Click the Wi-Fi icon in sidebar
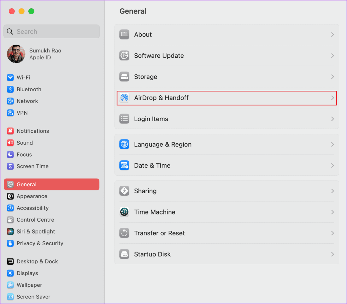The width and height of the screenshot is (347, 304). point(10,77)
